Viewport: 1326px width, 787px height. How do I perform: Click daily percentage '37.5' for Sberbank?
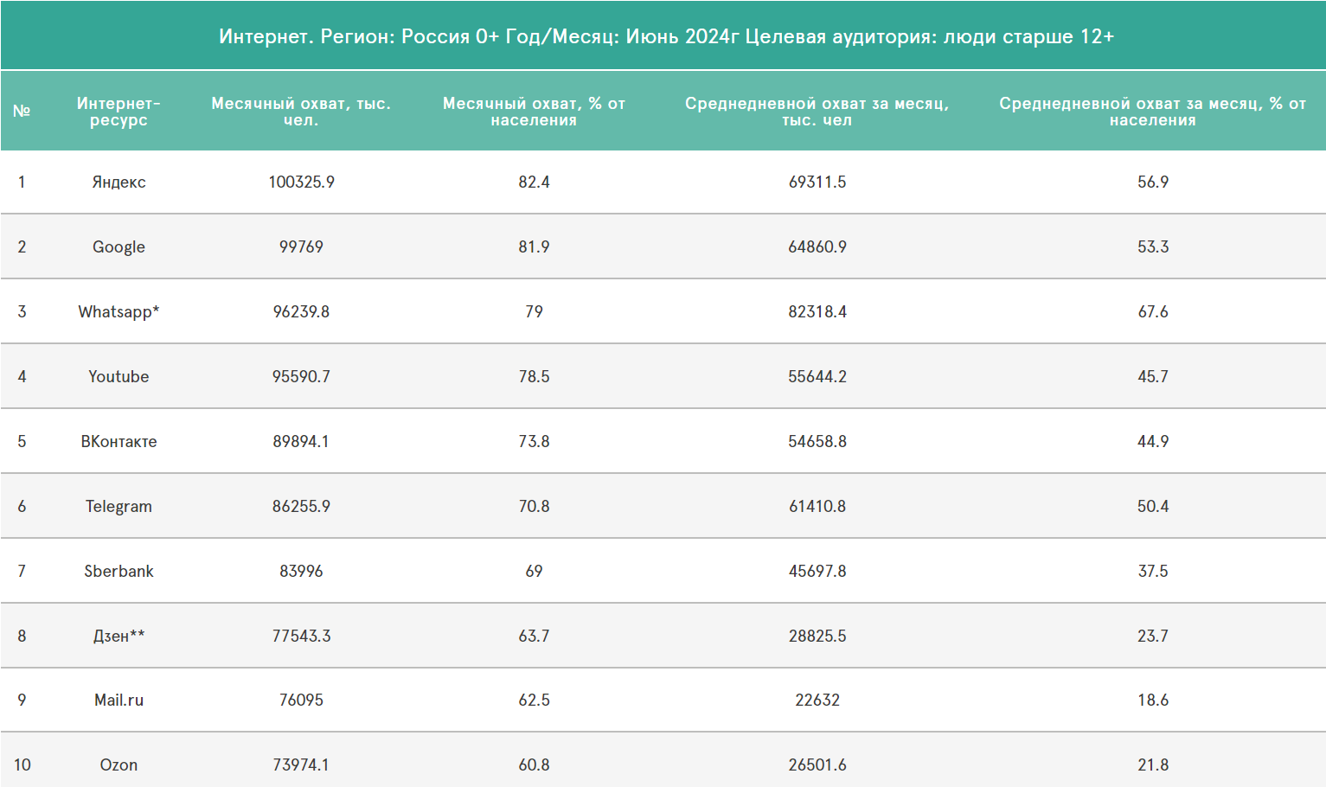point(1153,571)
